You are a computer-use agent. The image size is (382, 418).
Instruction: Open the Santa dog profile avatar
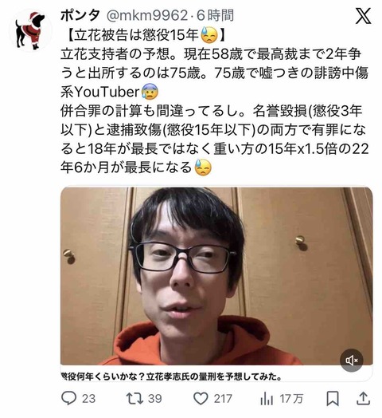point(30,30)
